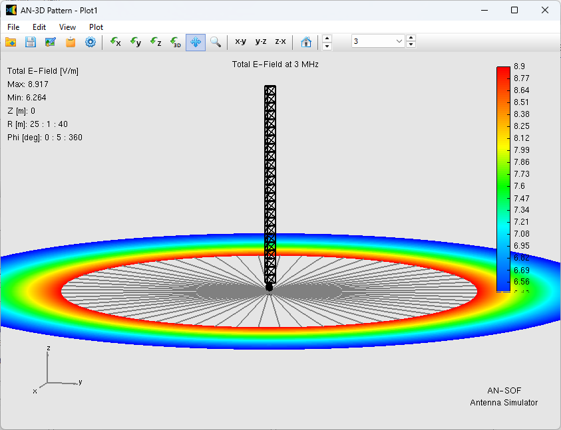Expand the frequency dropdown showing 3
561x430 pixels.
point(399,41)
